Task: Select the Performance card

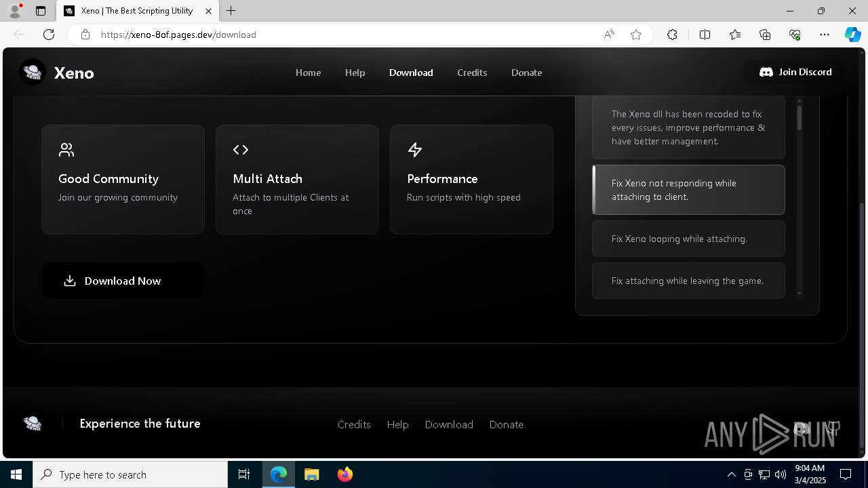Action: point(471,180)
